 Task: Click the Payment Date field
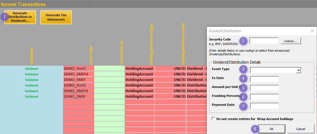coord(264,106)
